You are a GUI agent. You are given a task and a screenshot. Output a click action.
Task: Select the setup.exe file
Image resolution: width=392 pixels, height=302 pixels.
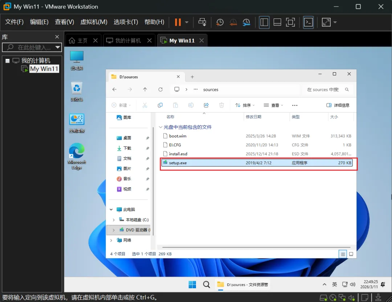(x=257, y=163)
